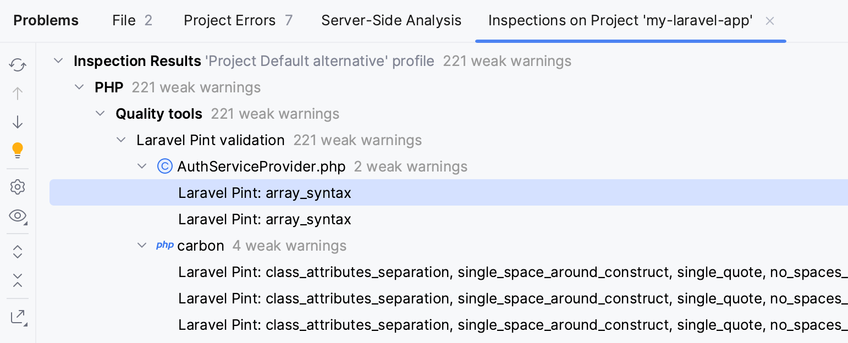Navigate to the next problem
The image size is (848, 343).
(17, 122)
